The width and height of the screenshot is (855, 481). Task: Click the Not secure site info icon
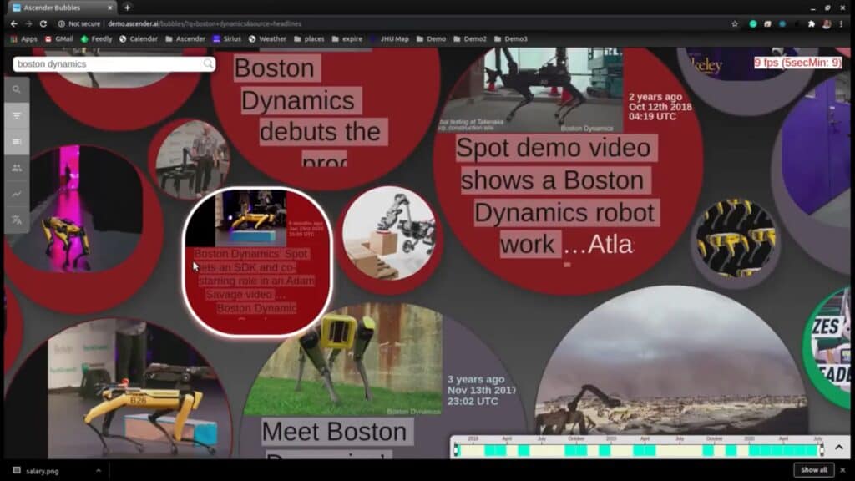(62, 23)
